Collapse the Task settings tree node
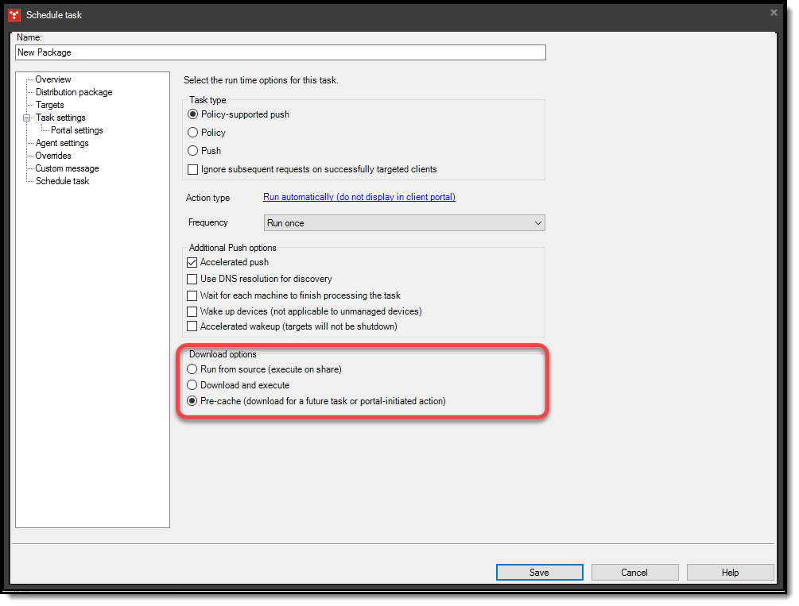The height and width of the screenshot is (606, 799). click(x=26, y=117)
